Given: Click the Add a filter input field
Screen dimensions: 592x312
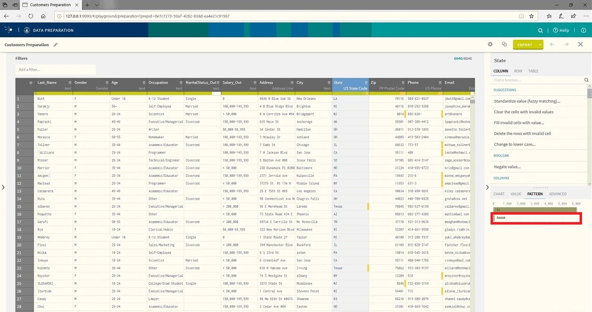Looking at the screenshot, I should pos(56,70).
